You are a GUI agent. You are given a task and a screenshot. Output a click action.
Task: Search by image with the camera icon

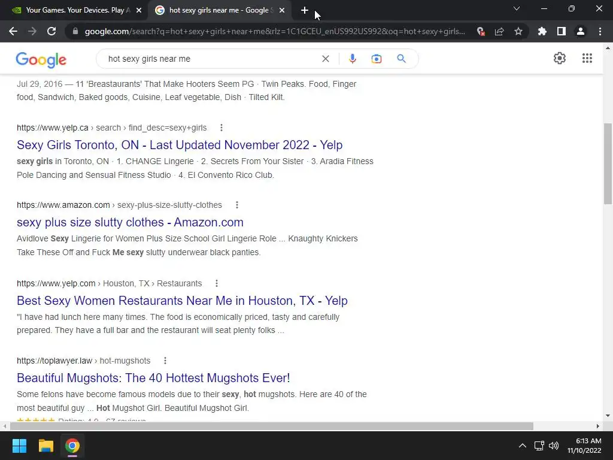[x=377, y=59]
